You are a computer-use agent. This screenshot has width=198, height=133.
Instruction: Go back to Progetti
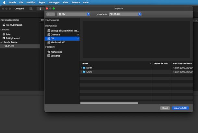pos(19,8)
